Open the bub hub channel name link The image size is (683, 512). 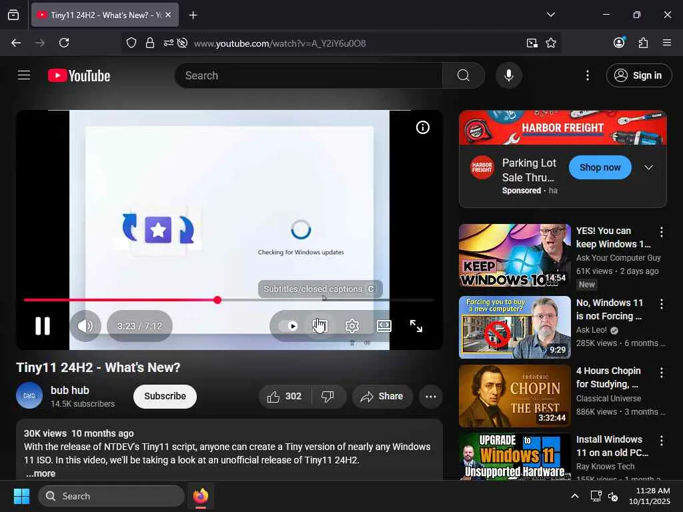69,390
